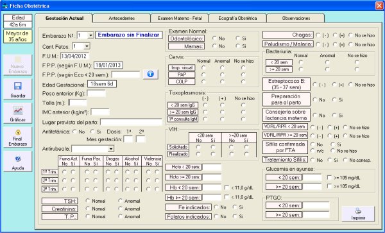Click the Mayor de 35 años label
This screenshot has width=385, height=233.
point(17,37)
